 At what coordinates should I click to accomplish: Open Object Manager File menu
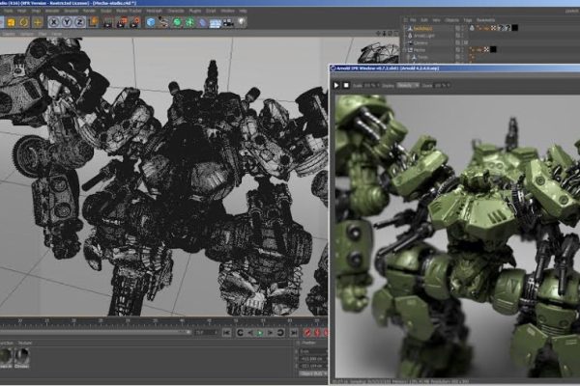413,20
